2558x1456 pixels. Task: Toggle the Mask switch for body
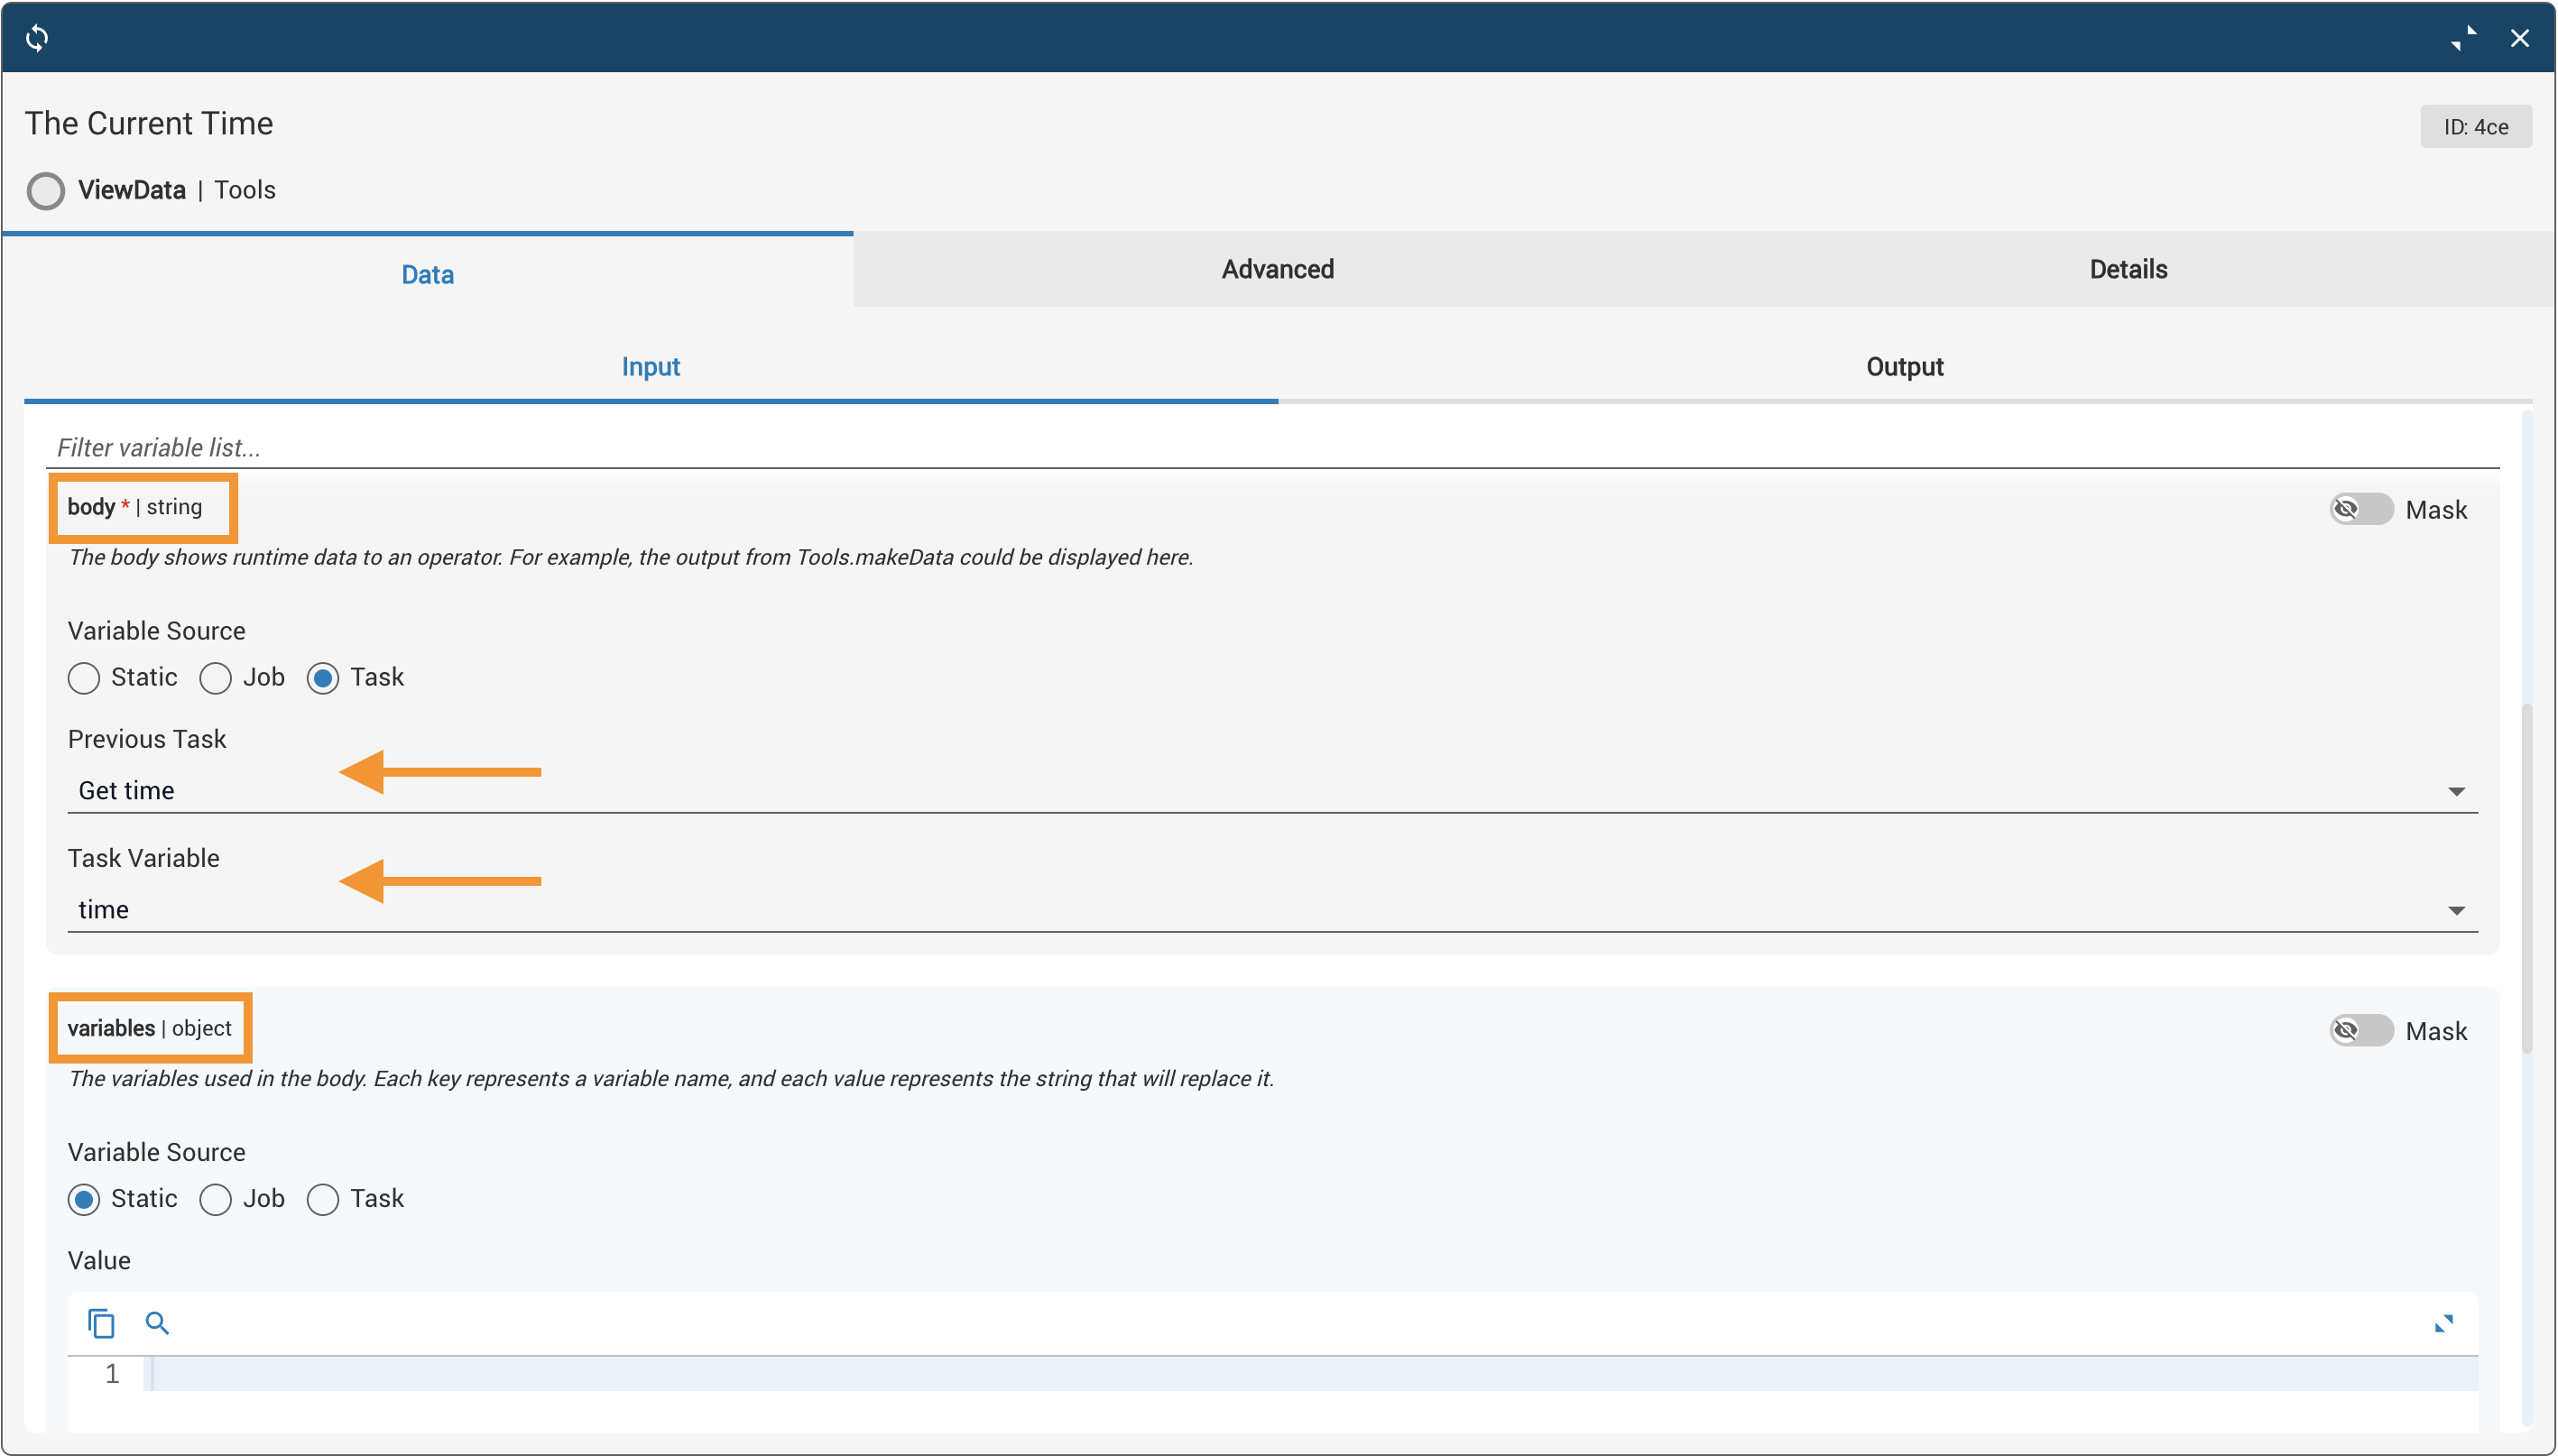click(2360, 509)
